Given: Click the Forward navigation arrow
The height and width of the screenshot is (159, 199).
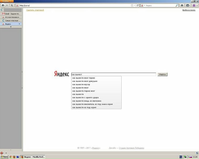Looking at the screenshot, I should coord(7,5).
